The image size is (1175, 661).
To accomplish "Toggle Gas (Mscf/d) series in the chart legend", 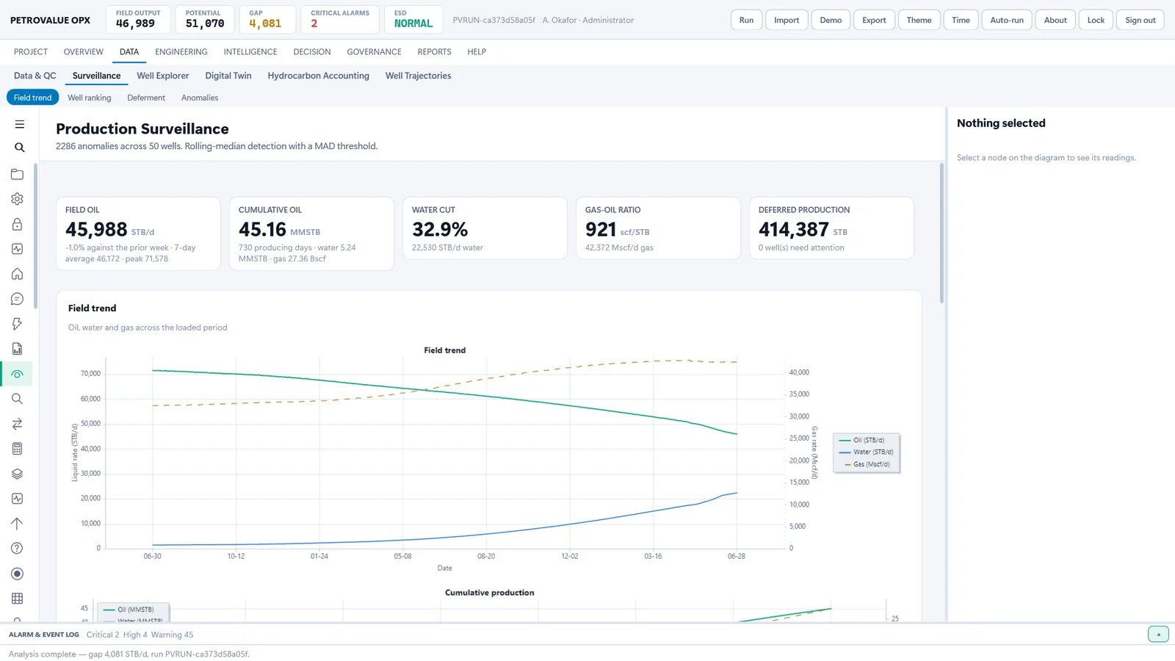I will 867,464.
